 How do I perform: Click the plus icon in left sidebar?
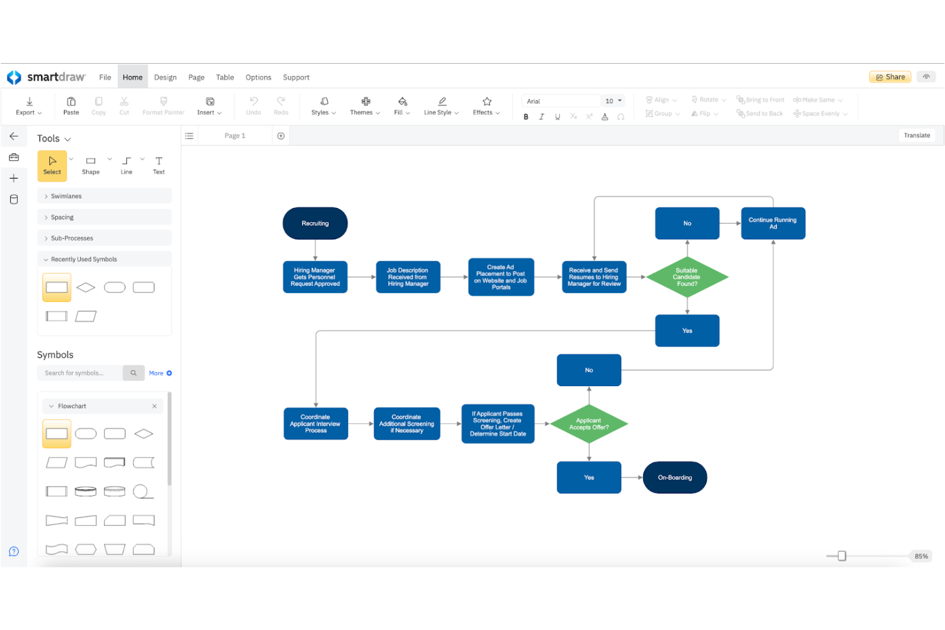(x=14, y=178)
